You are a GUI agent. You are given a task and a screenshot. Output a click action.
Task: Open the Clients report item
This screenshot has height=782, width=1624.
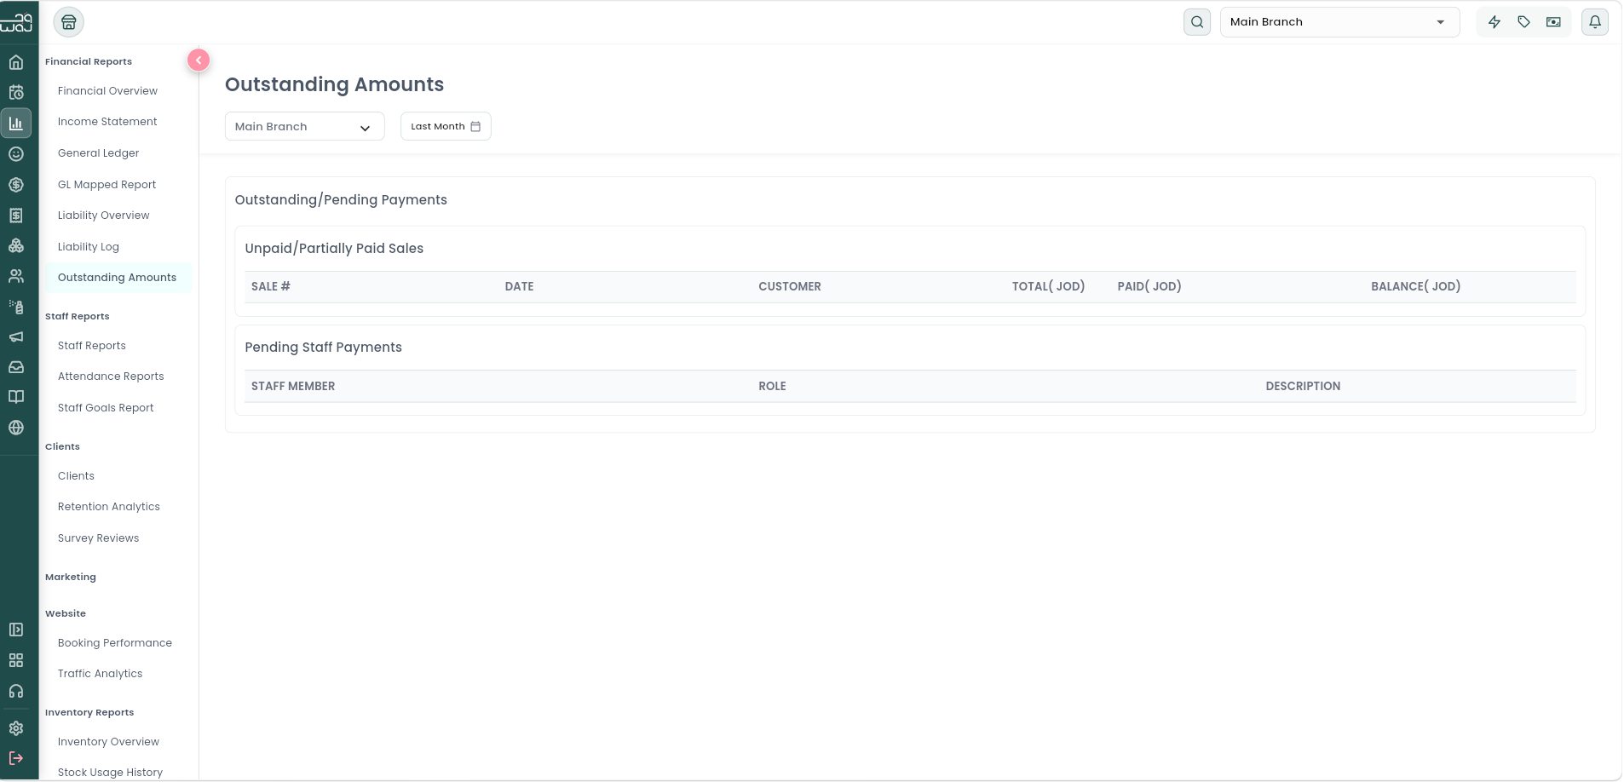pos(76,476)
